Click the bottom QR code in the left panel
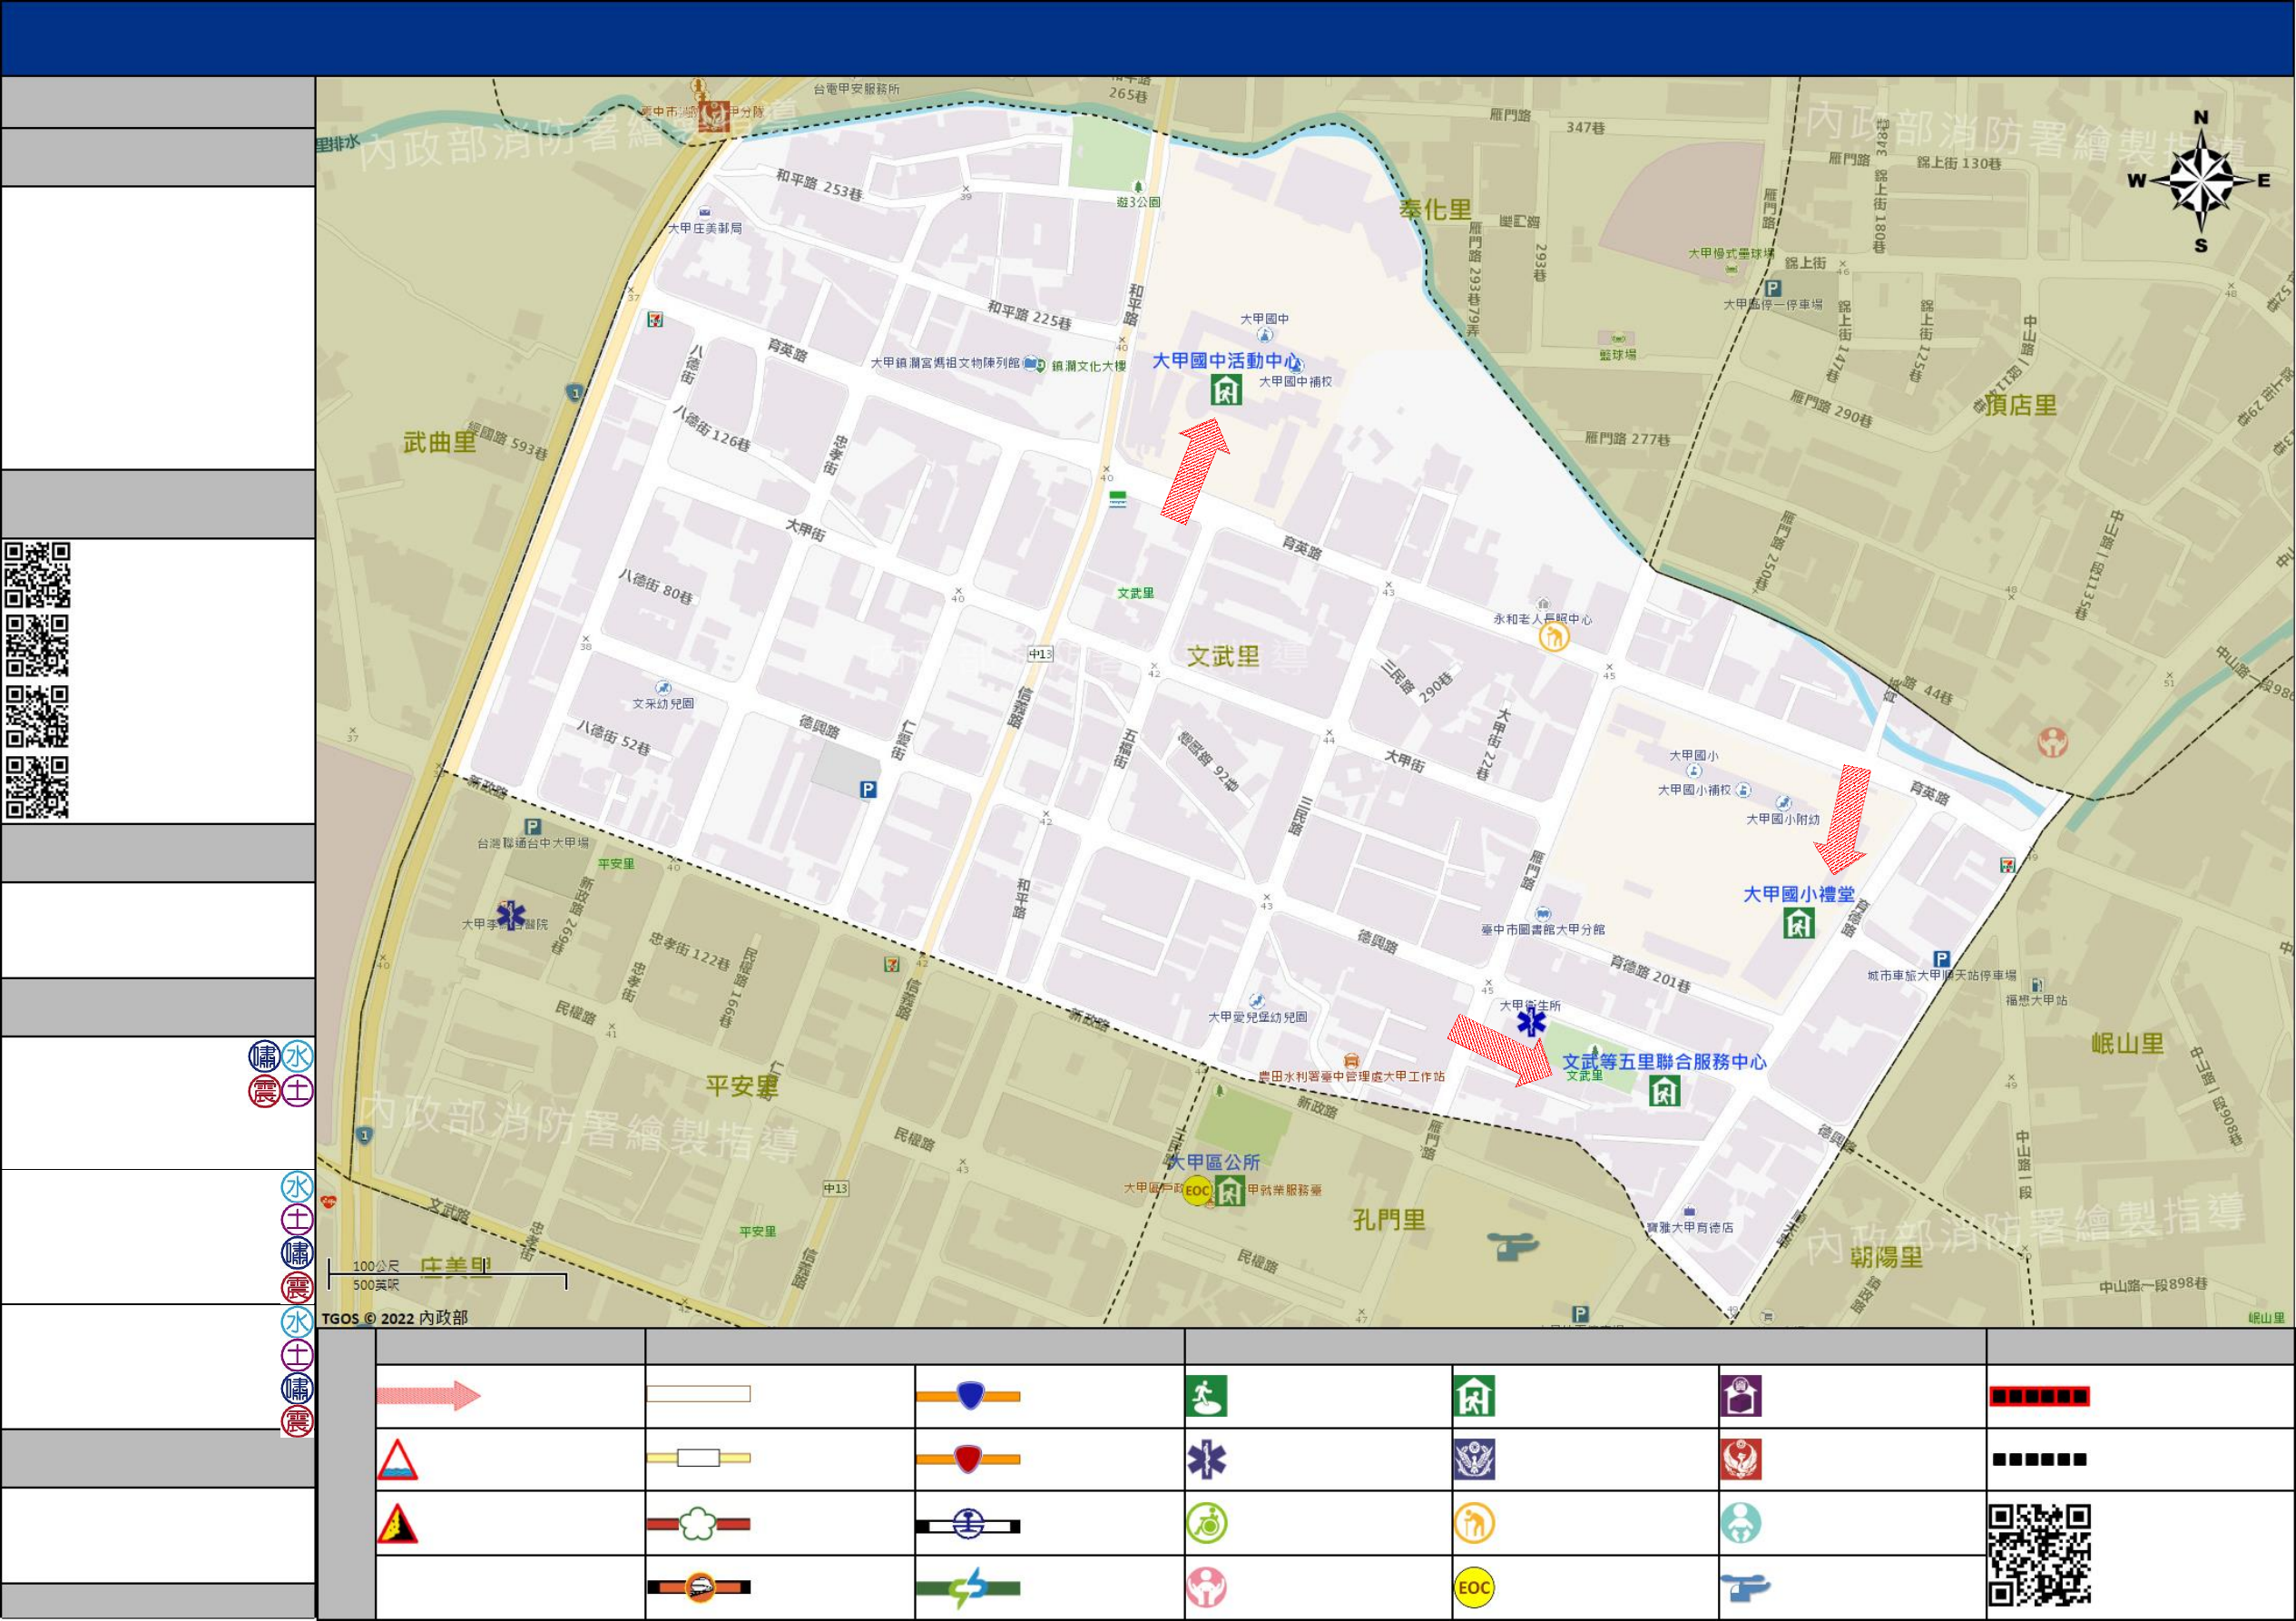The width and height of the screenshot is (2296, 1621). 37,789
